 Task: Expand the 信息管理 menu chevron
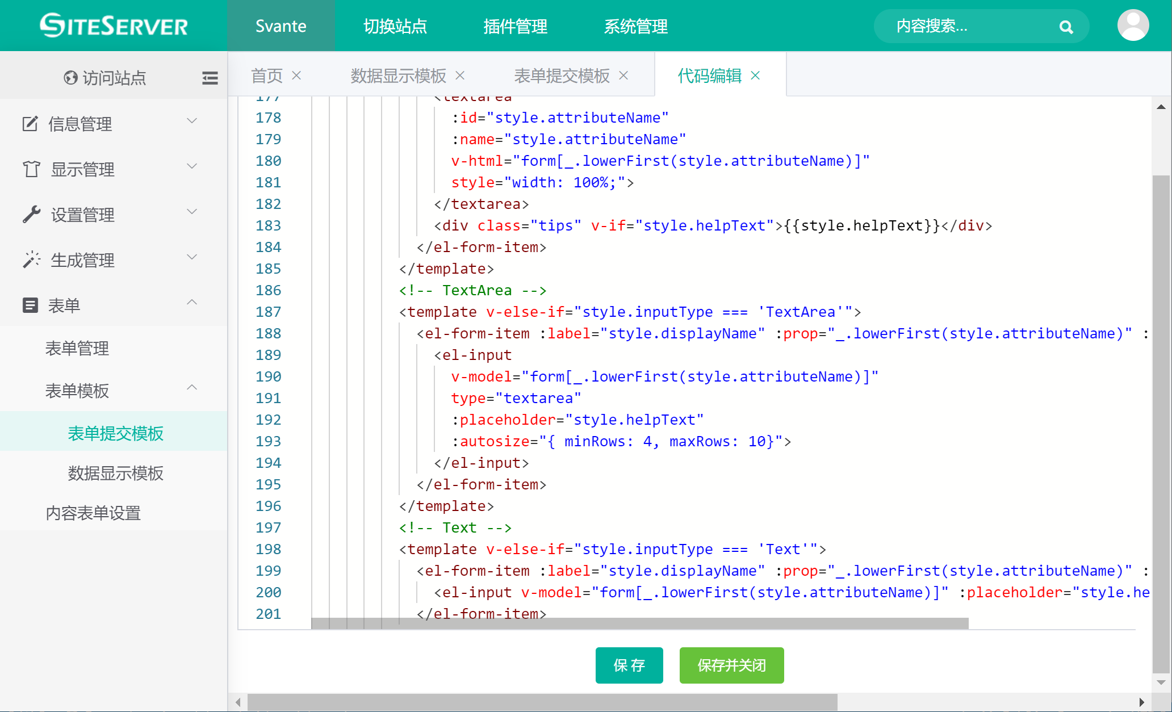[x=192, y=121]
